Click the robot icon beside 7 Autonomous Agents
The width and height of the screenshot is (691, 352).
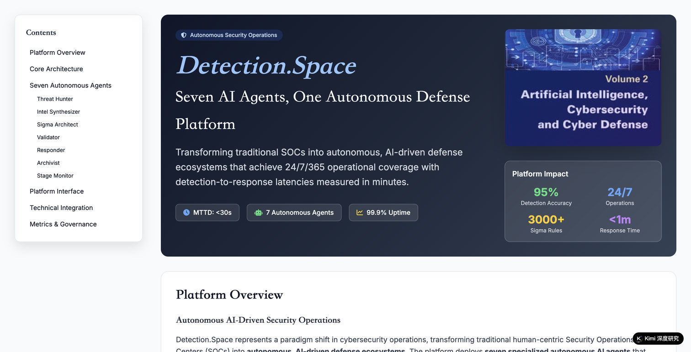click(x=258, y=212)
